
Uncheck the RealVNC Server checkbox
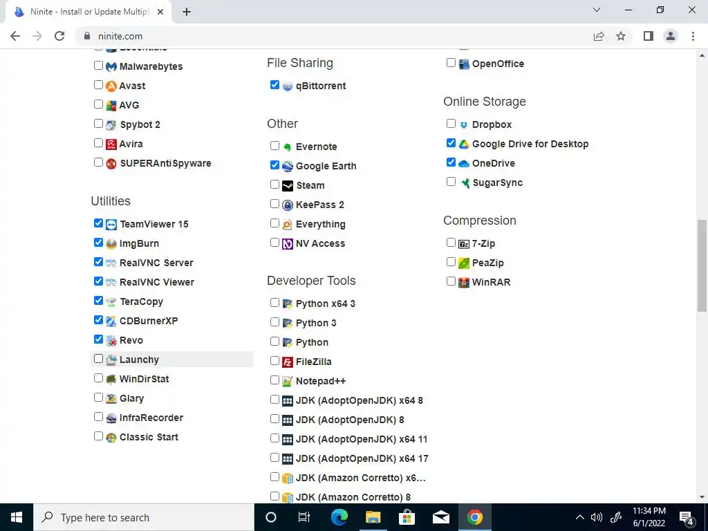pos(98,262)
